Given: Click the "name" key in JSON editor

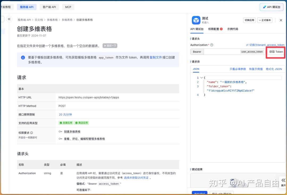Looking at the screenshot, I should click(x=212, y=82).
